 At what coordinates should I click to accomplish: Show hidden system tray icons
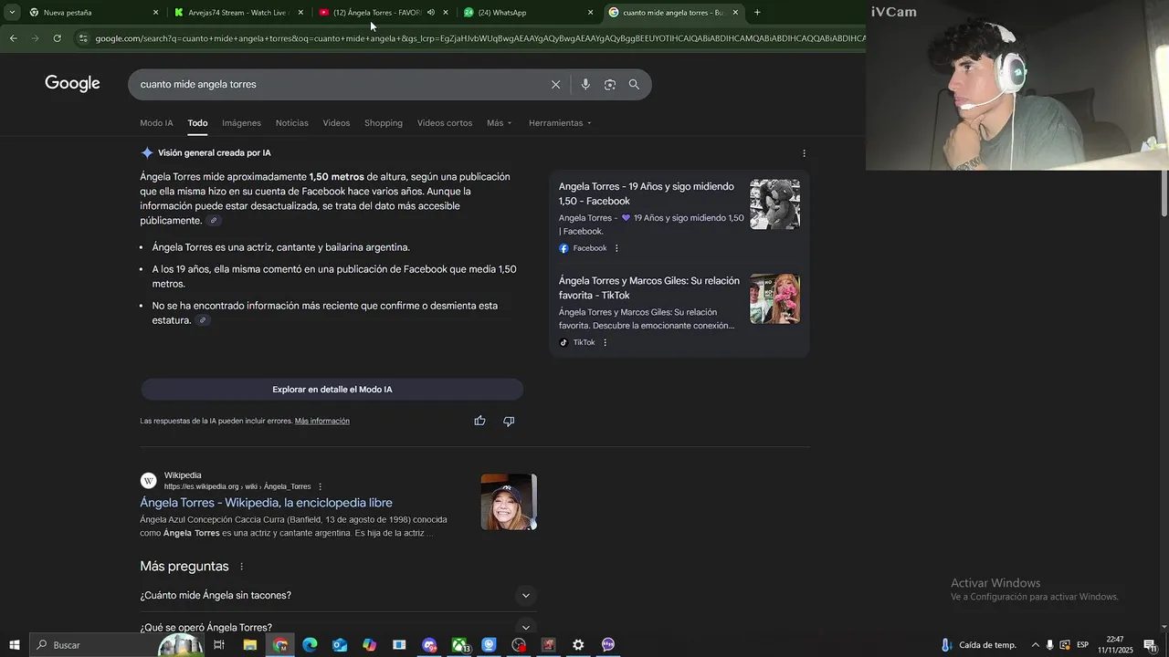pos(1035,645)
